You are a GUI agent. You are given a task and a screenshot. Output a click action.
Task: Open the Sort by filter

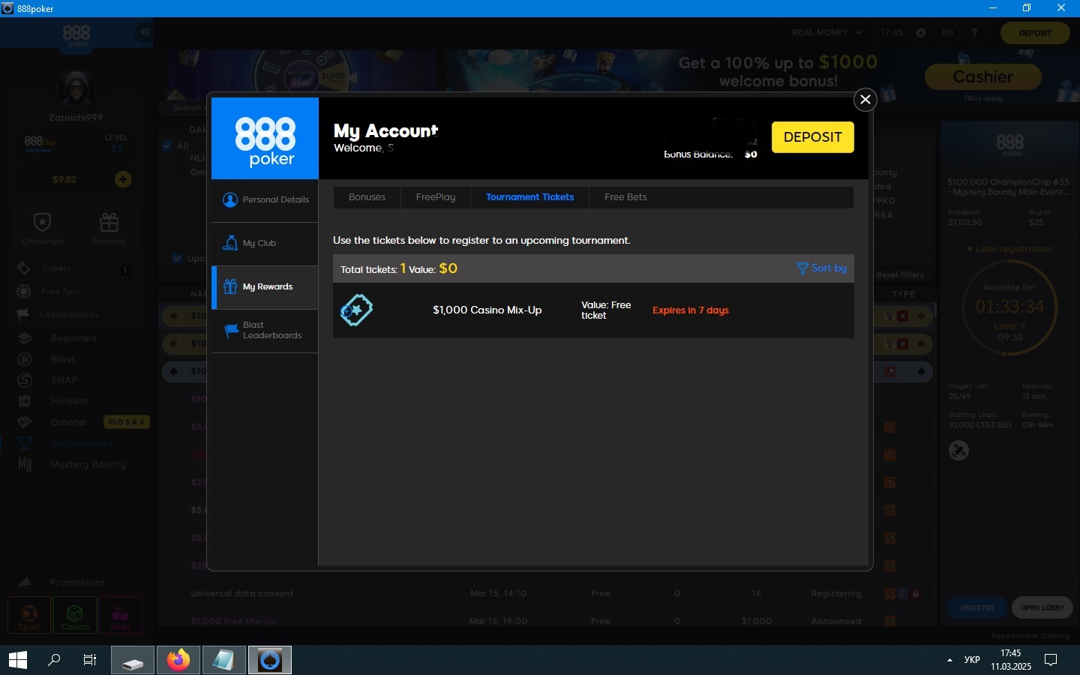821,268
